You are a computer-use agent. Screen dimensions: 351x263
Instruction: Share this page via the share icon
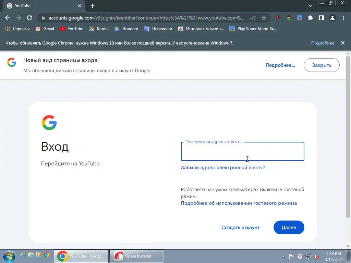(x=253, y=18)
